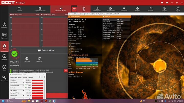Viewport: 184px width, 103px height.
Task: Click the OCCT notification icon in title bar
Action: point(162,3)
